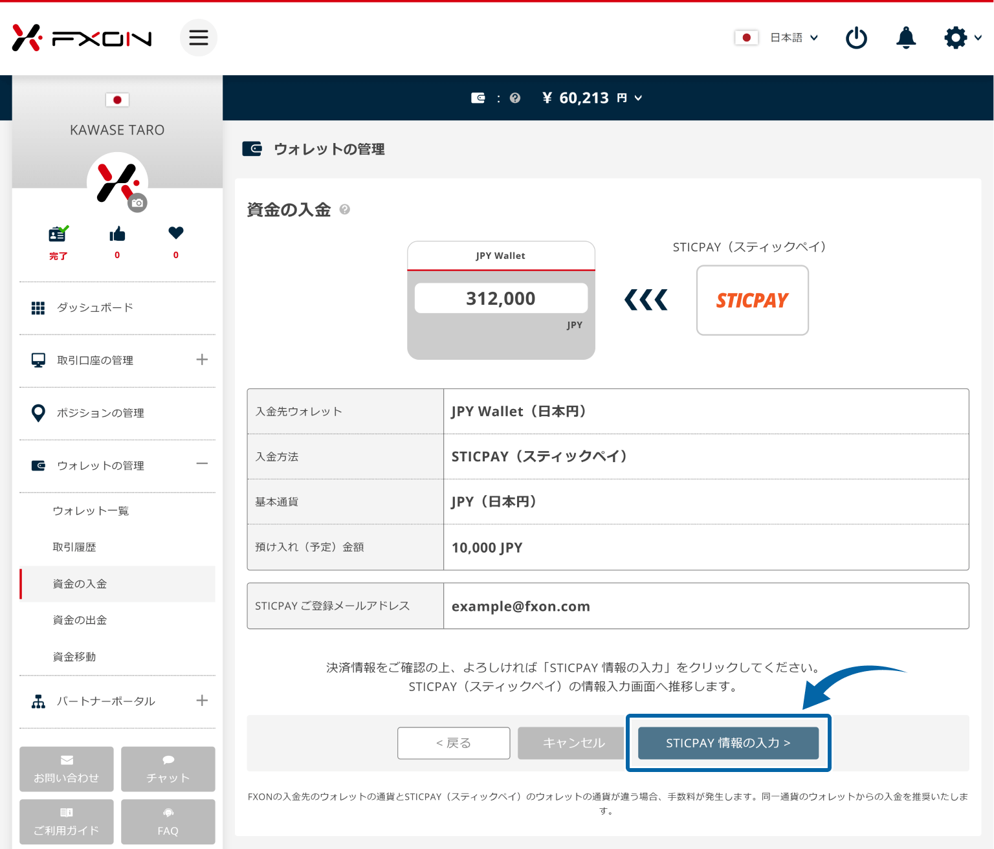Click STICPAY 情報の入力 > button

coord(729,743)
